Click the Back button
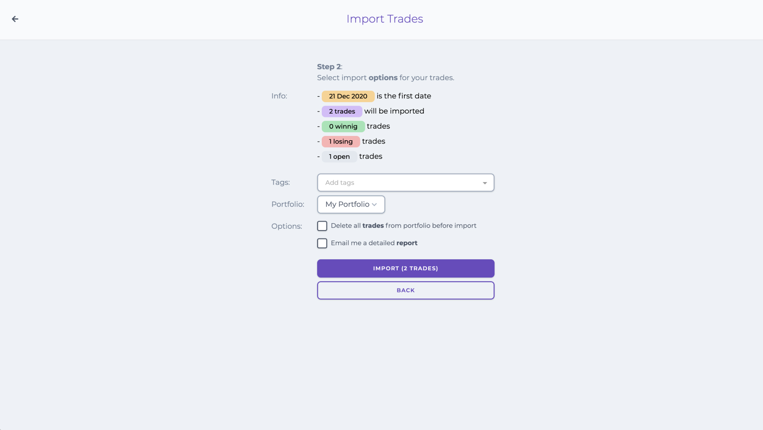Viewport: 763px width, 430px height. pyautogui.click(x=406, y=291)
